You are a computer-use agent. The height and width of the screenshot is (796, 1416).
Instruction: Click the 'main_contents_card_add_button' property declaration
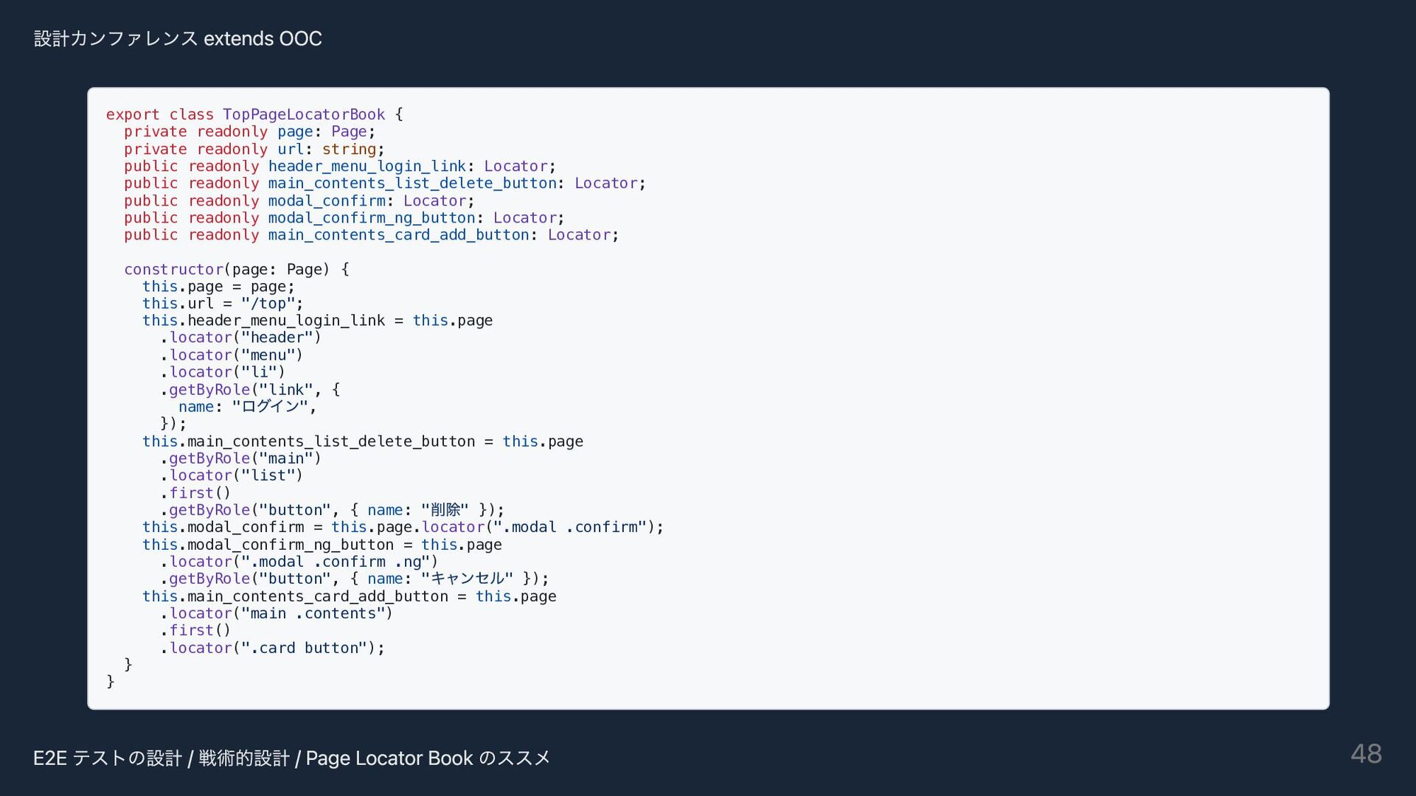point(398,234)
